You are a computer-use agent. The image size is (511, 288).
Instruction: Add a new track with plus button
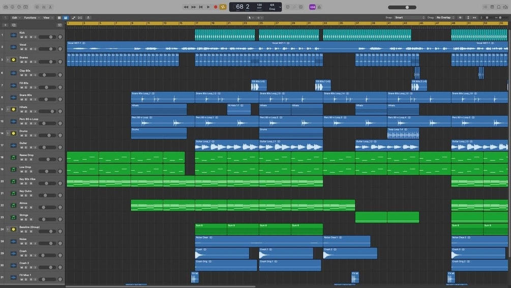[x=5, y=25]
